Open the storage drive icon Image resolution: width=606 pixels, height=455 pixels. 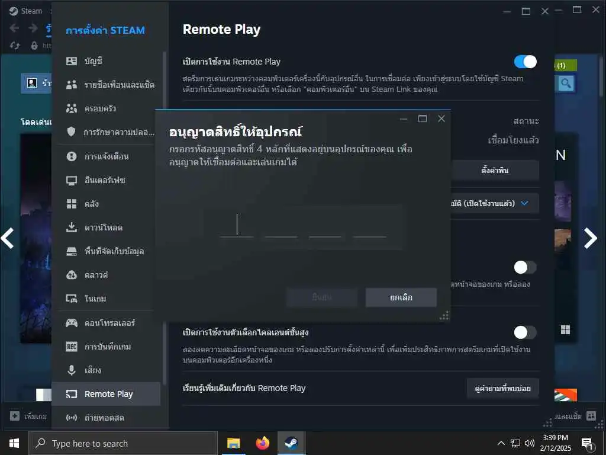(x=72, y=251)
